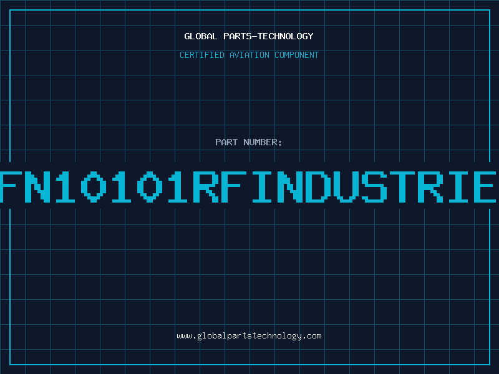Click the website URL's .com ending
Image resolution: width=499 pixels, height=374 pixels.
coord(312,335)
